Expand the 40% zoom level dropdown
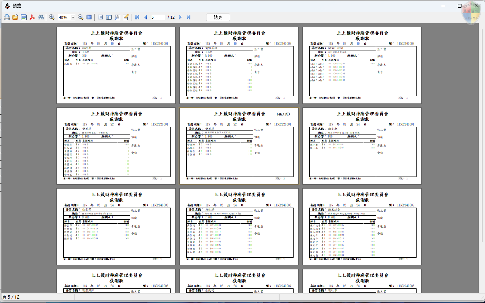The image size is (485, 303). tap(73, 17)
